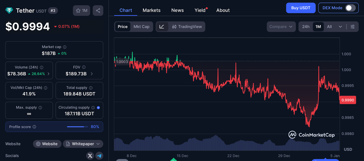Click the 189.84B USDT total supply
The height and width of the screenshot is (161, 364).
coord(79,94)
